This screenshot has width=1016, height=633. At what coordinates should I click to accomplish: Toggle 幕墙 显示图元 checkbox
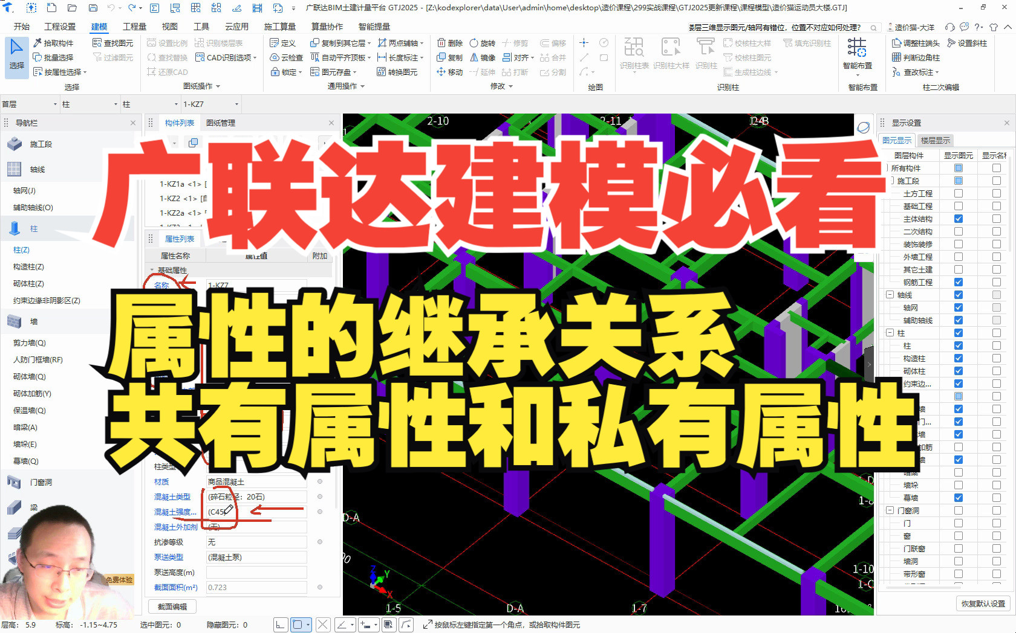coord(959,498)
